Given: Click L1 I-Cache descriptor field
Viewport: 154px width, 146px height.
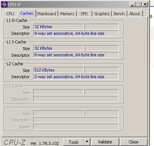Looking at the screenshot, I should coord(76,55).
